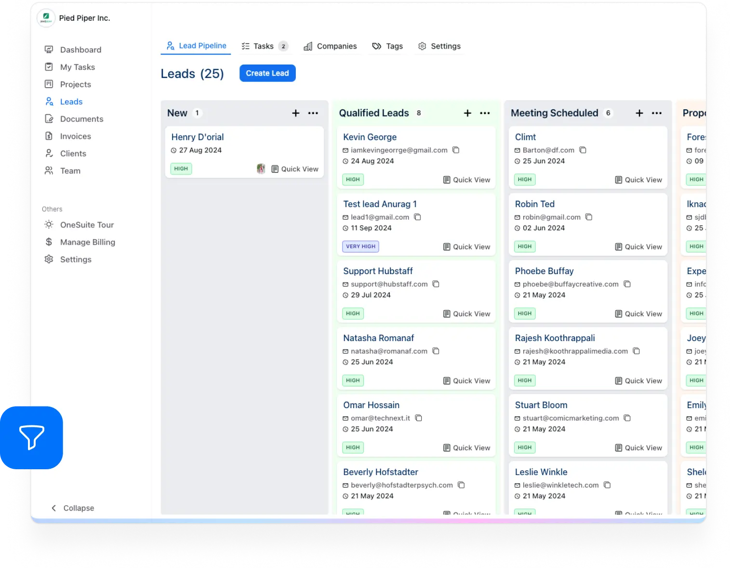Copy stuart@comicmarketing.com email

click(x=627, y=418)
